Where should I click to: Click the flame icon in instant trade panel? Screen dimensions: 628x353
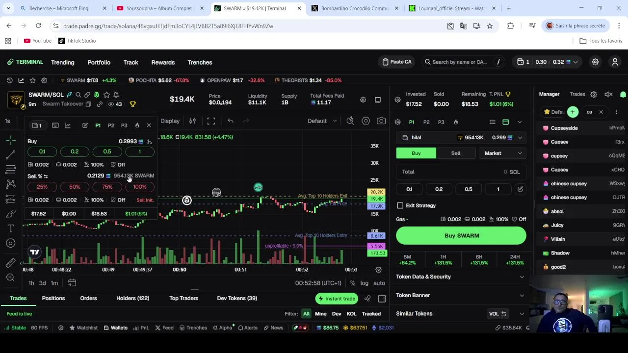point(137,126)
